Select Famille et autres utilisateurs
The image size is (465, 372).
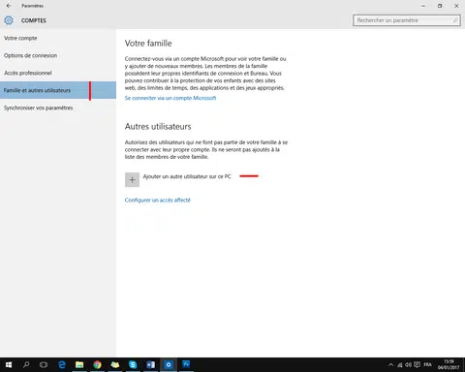coord(58,90)
